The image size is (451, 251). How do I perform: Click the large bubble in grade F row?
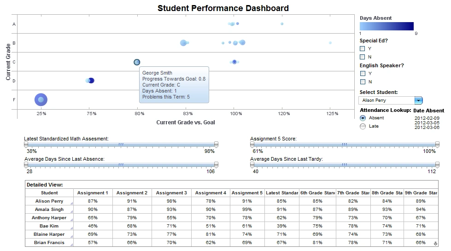tap(41, 99)
